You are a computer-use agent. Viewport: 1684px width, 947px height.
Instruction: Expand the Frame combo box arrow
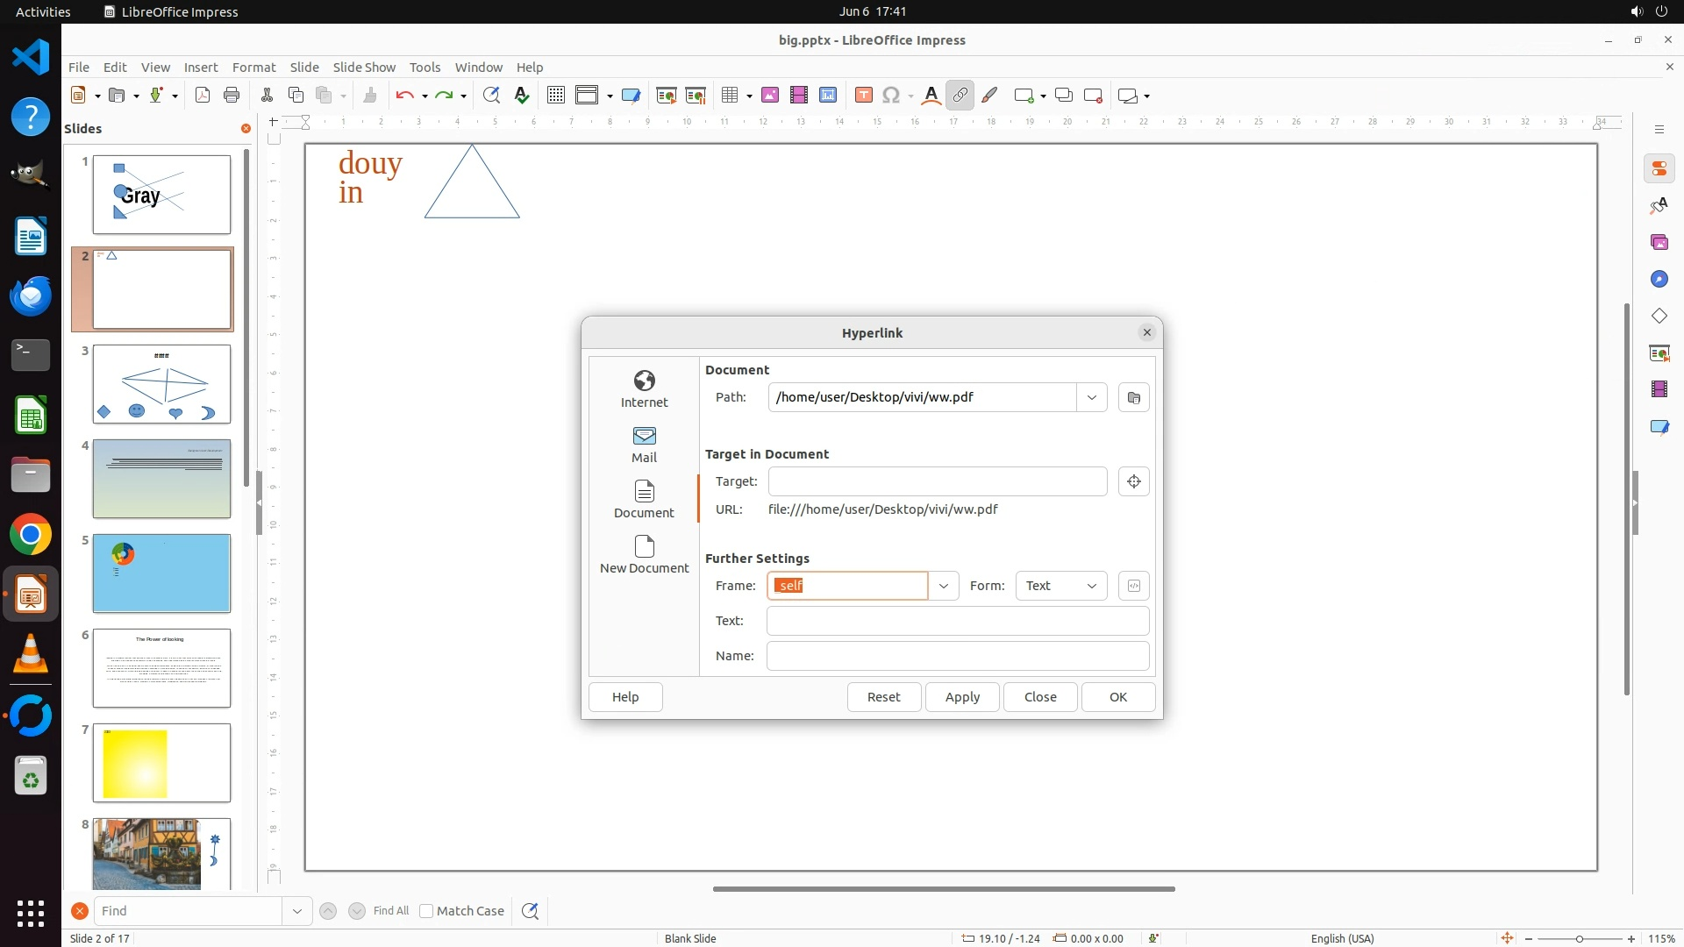[943, 586]
